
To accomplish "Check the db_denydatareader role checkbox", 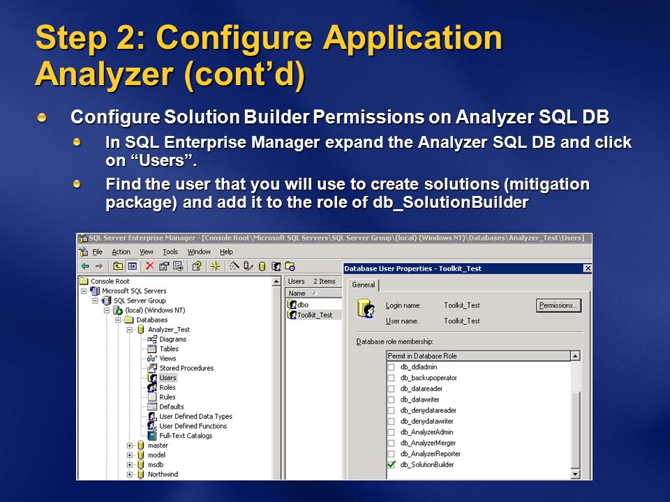I will point(391,411).
